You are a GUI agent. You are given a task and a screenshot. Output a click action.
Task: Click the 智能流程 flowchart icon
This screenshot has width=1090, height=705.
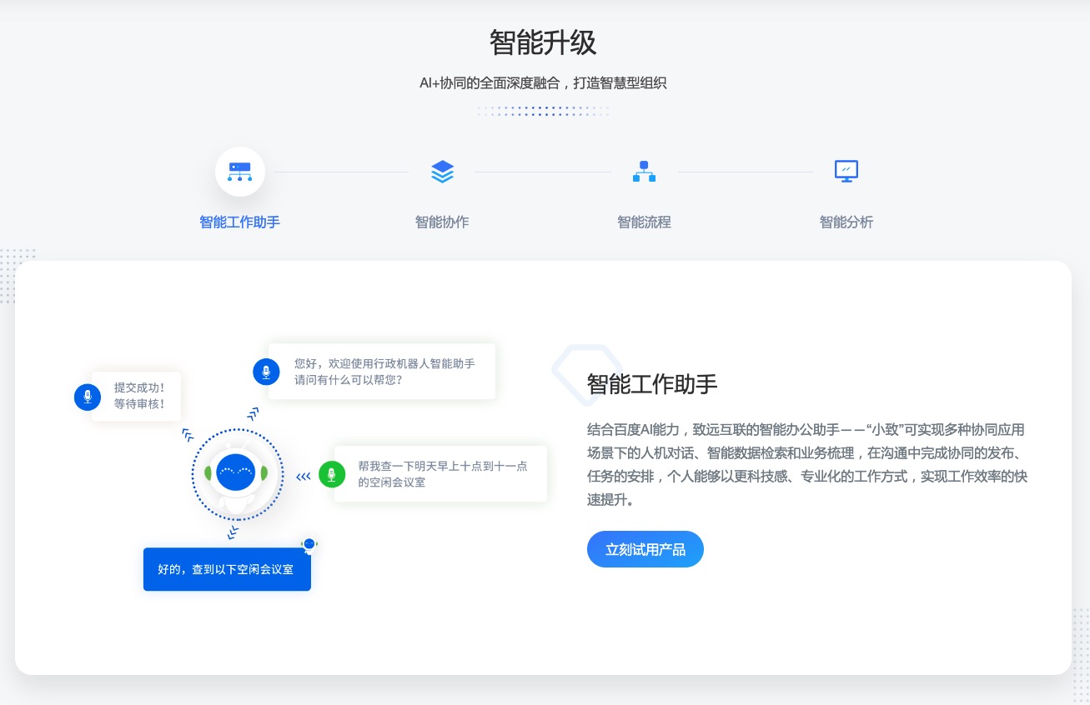pos(644,172)
